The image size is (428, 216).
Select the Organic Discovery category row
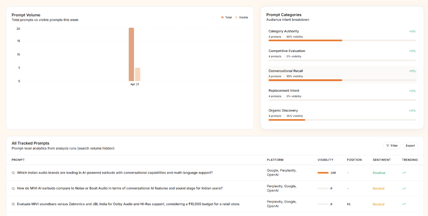pos(342,115)
